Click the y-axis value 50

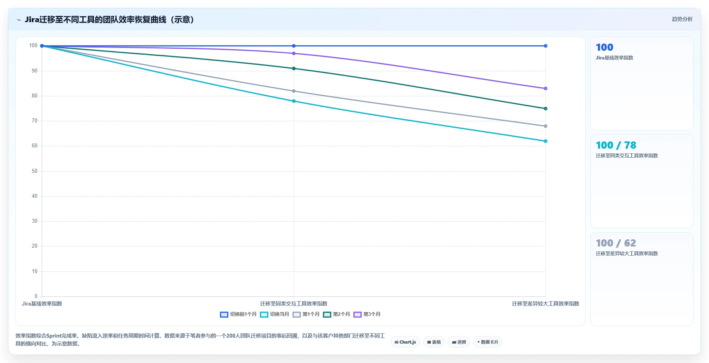(35, 171)
